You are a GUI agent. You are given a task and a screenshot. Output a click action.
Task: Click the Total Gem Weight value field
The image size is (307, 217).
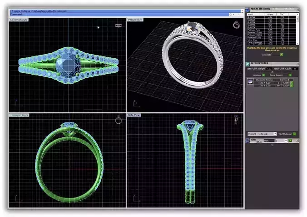[x=269, y=69]
